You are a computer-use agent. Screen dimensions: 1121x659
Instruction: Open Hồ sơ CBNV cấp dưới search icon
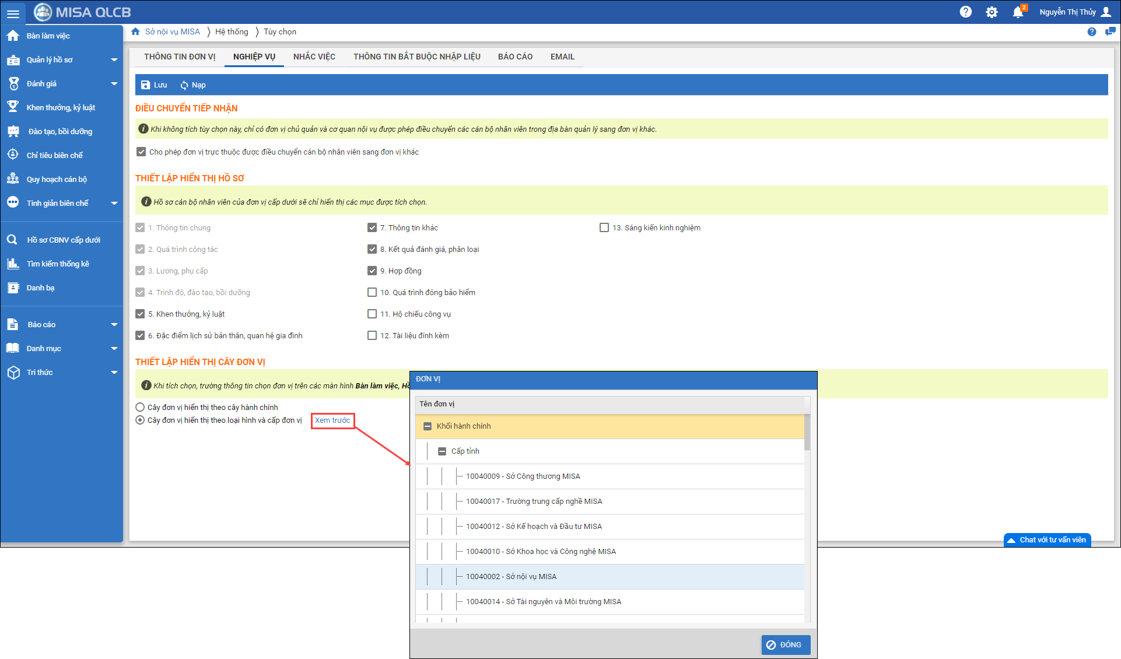pos(12,240)
